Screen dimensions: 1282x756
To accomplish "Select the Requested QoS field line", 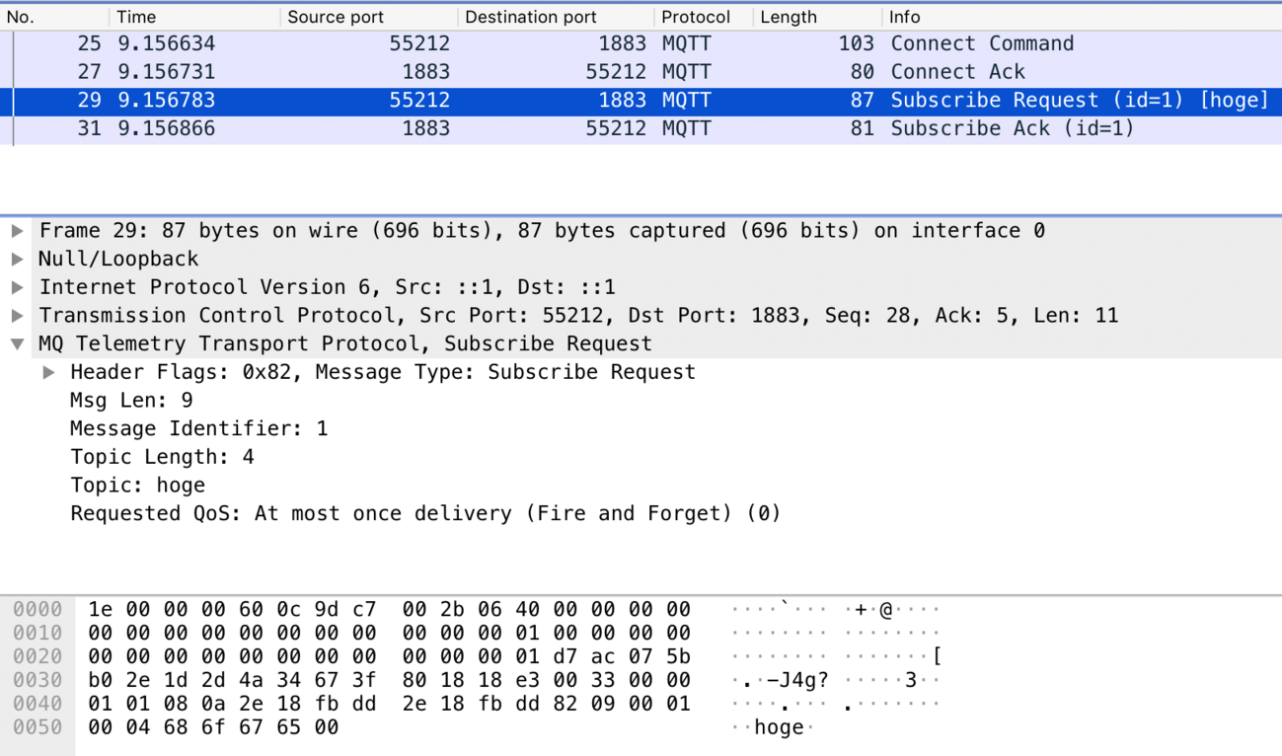I will point(424,514).
